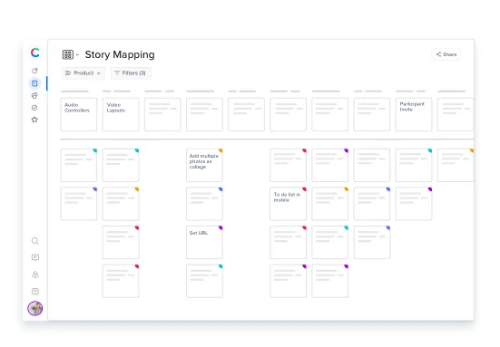Open search with magnifier icon
The image size is (500, 347).
[x=35, y=241]
